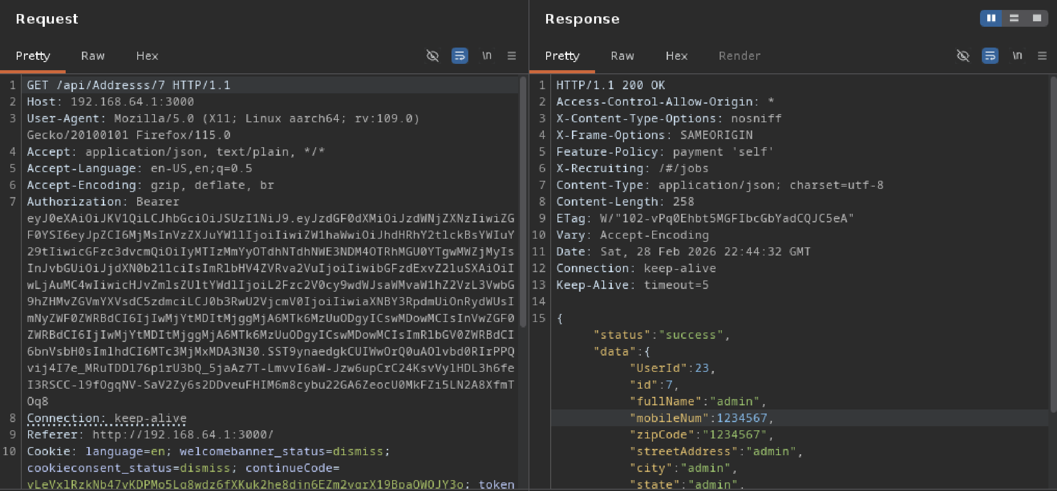Switch Request view to Hex tab

[x=147, y=56]
